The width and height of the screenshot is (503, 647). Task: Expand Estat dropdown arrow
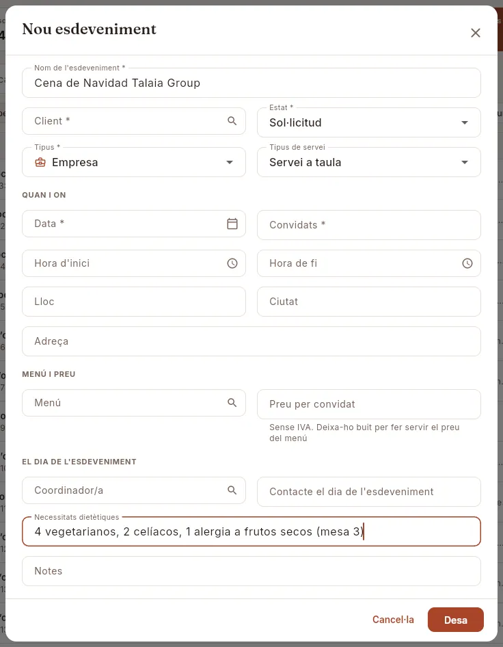[465, 122]
